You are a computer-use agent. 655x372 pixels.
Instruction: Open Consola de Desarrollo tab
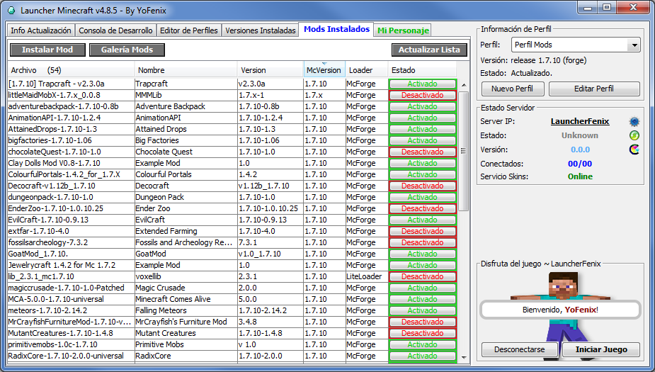(115, 30)
